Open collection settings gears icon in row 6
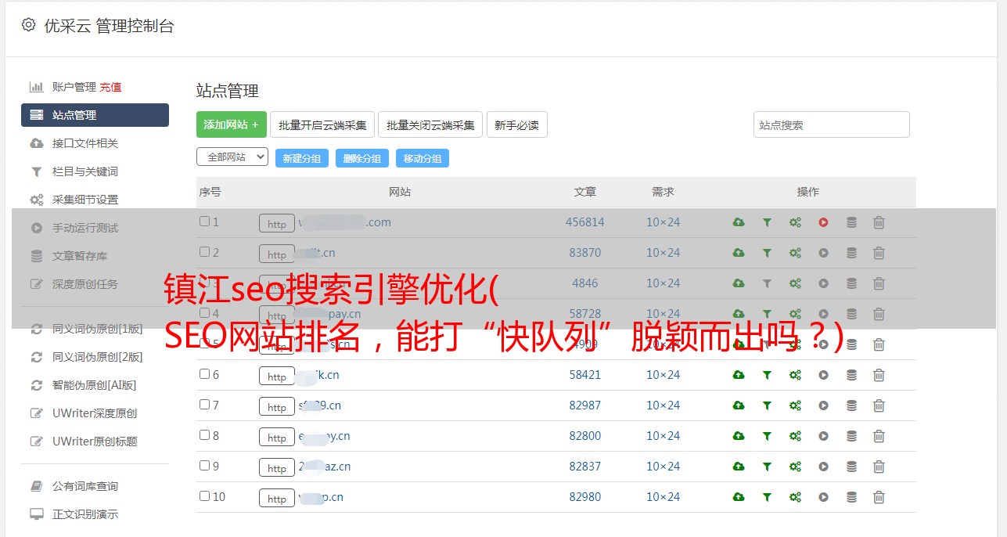This screenshot has width=1007, height=537. click(795, 375)
